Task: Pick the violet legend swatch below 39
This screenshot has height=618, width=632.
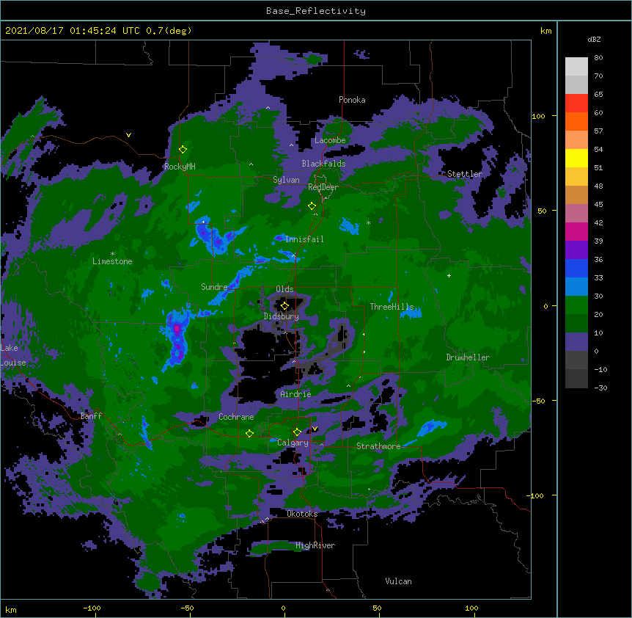Action: [576, 250]
